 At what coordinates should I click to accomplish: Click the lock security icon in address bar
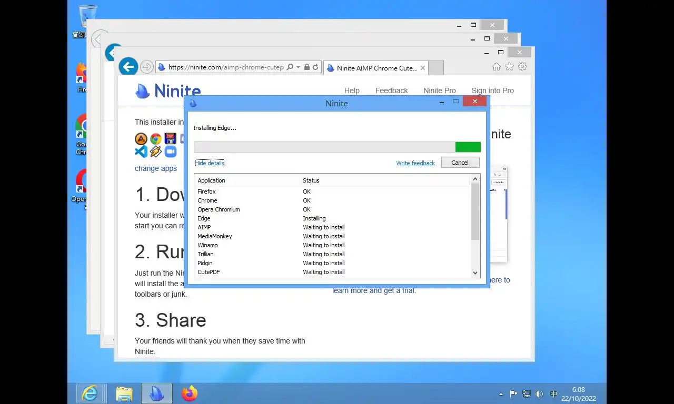point(306,67)
